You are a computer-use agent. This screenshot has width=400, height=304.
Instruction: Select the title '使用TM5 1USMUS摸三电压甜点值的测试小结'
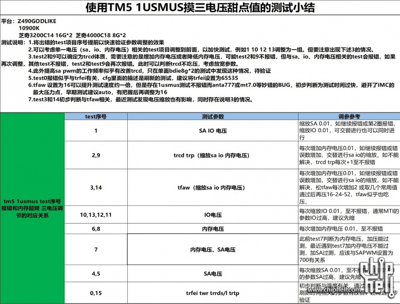(200, 7)
